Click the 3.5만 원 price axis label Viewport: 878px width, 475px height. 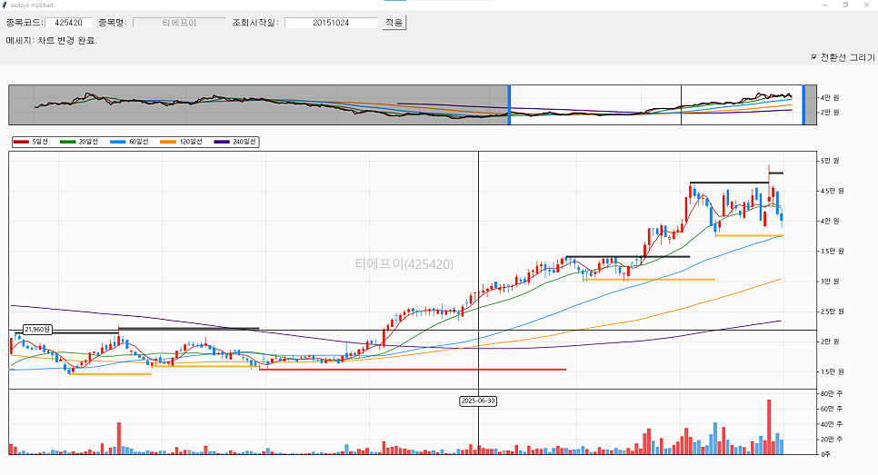(x=832, y=252)
